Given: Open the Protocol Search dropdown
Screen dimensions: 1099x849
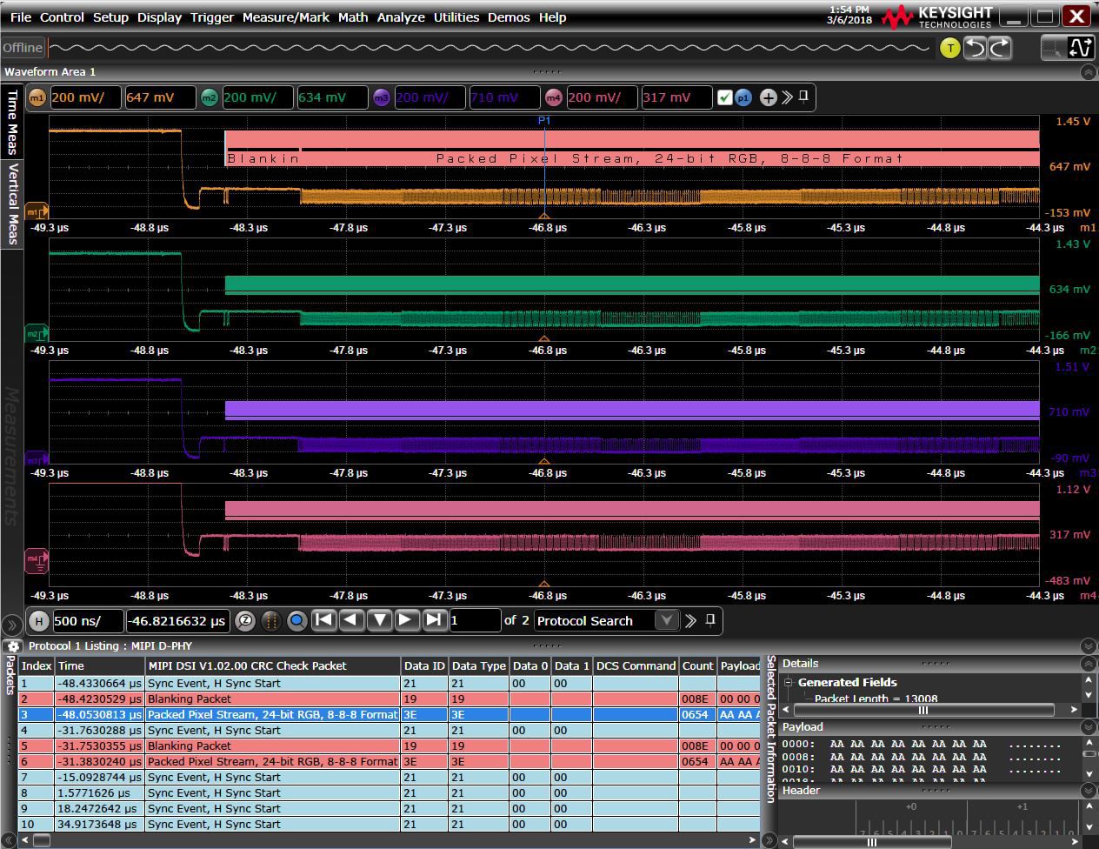Looking at the screenshot, I should click(666, 620).
